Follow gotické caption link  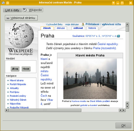coord(84,105)
